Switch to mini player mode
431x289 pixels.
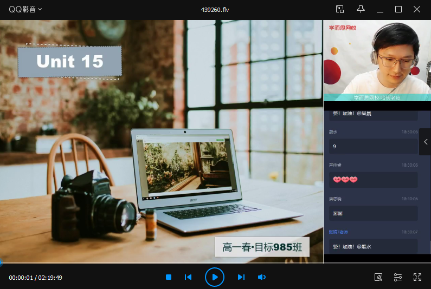tap(340, 9)
